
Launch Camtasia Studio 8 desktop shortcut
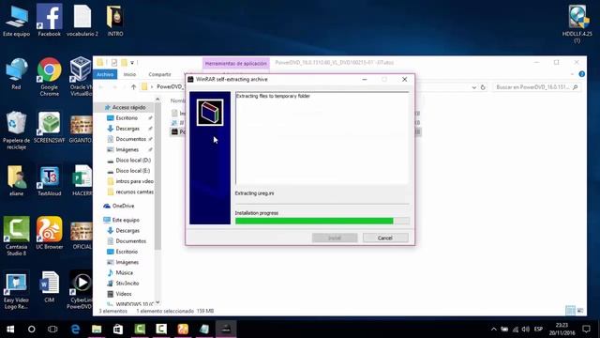(16, 236)
